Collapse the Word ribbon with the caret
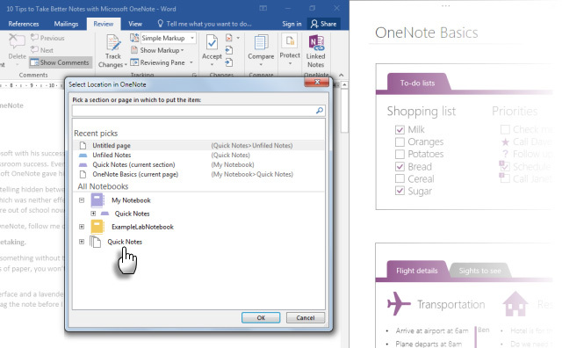Viewport: 562px width, 348px height. 342,75
